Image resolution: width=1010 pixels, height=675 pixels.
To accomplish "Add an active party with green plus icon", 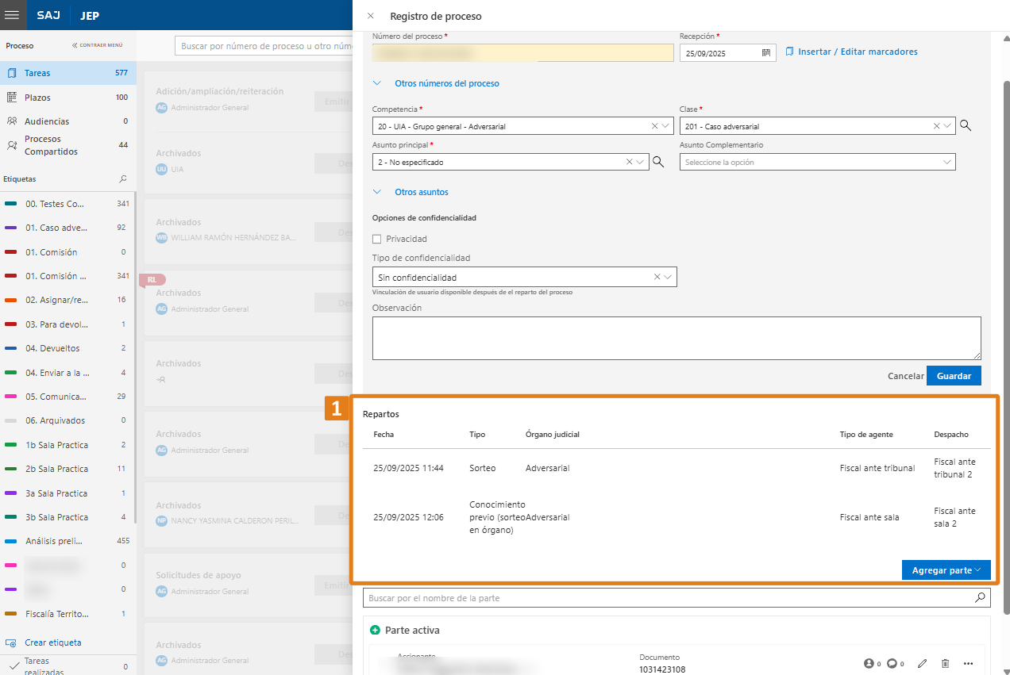I will click(376, 630).
